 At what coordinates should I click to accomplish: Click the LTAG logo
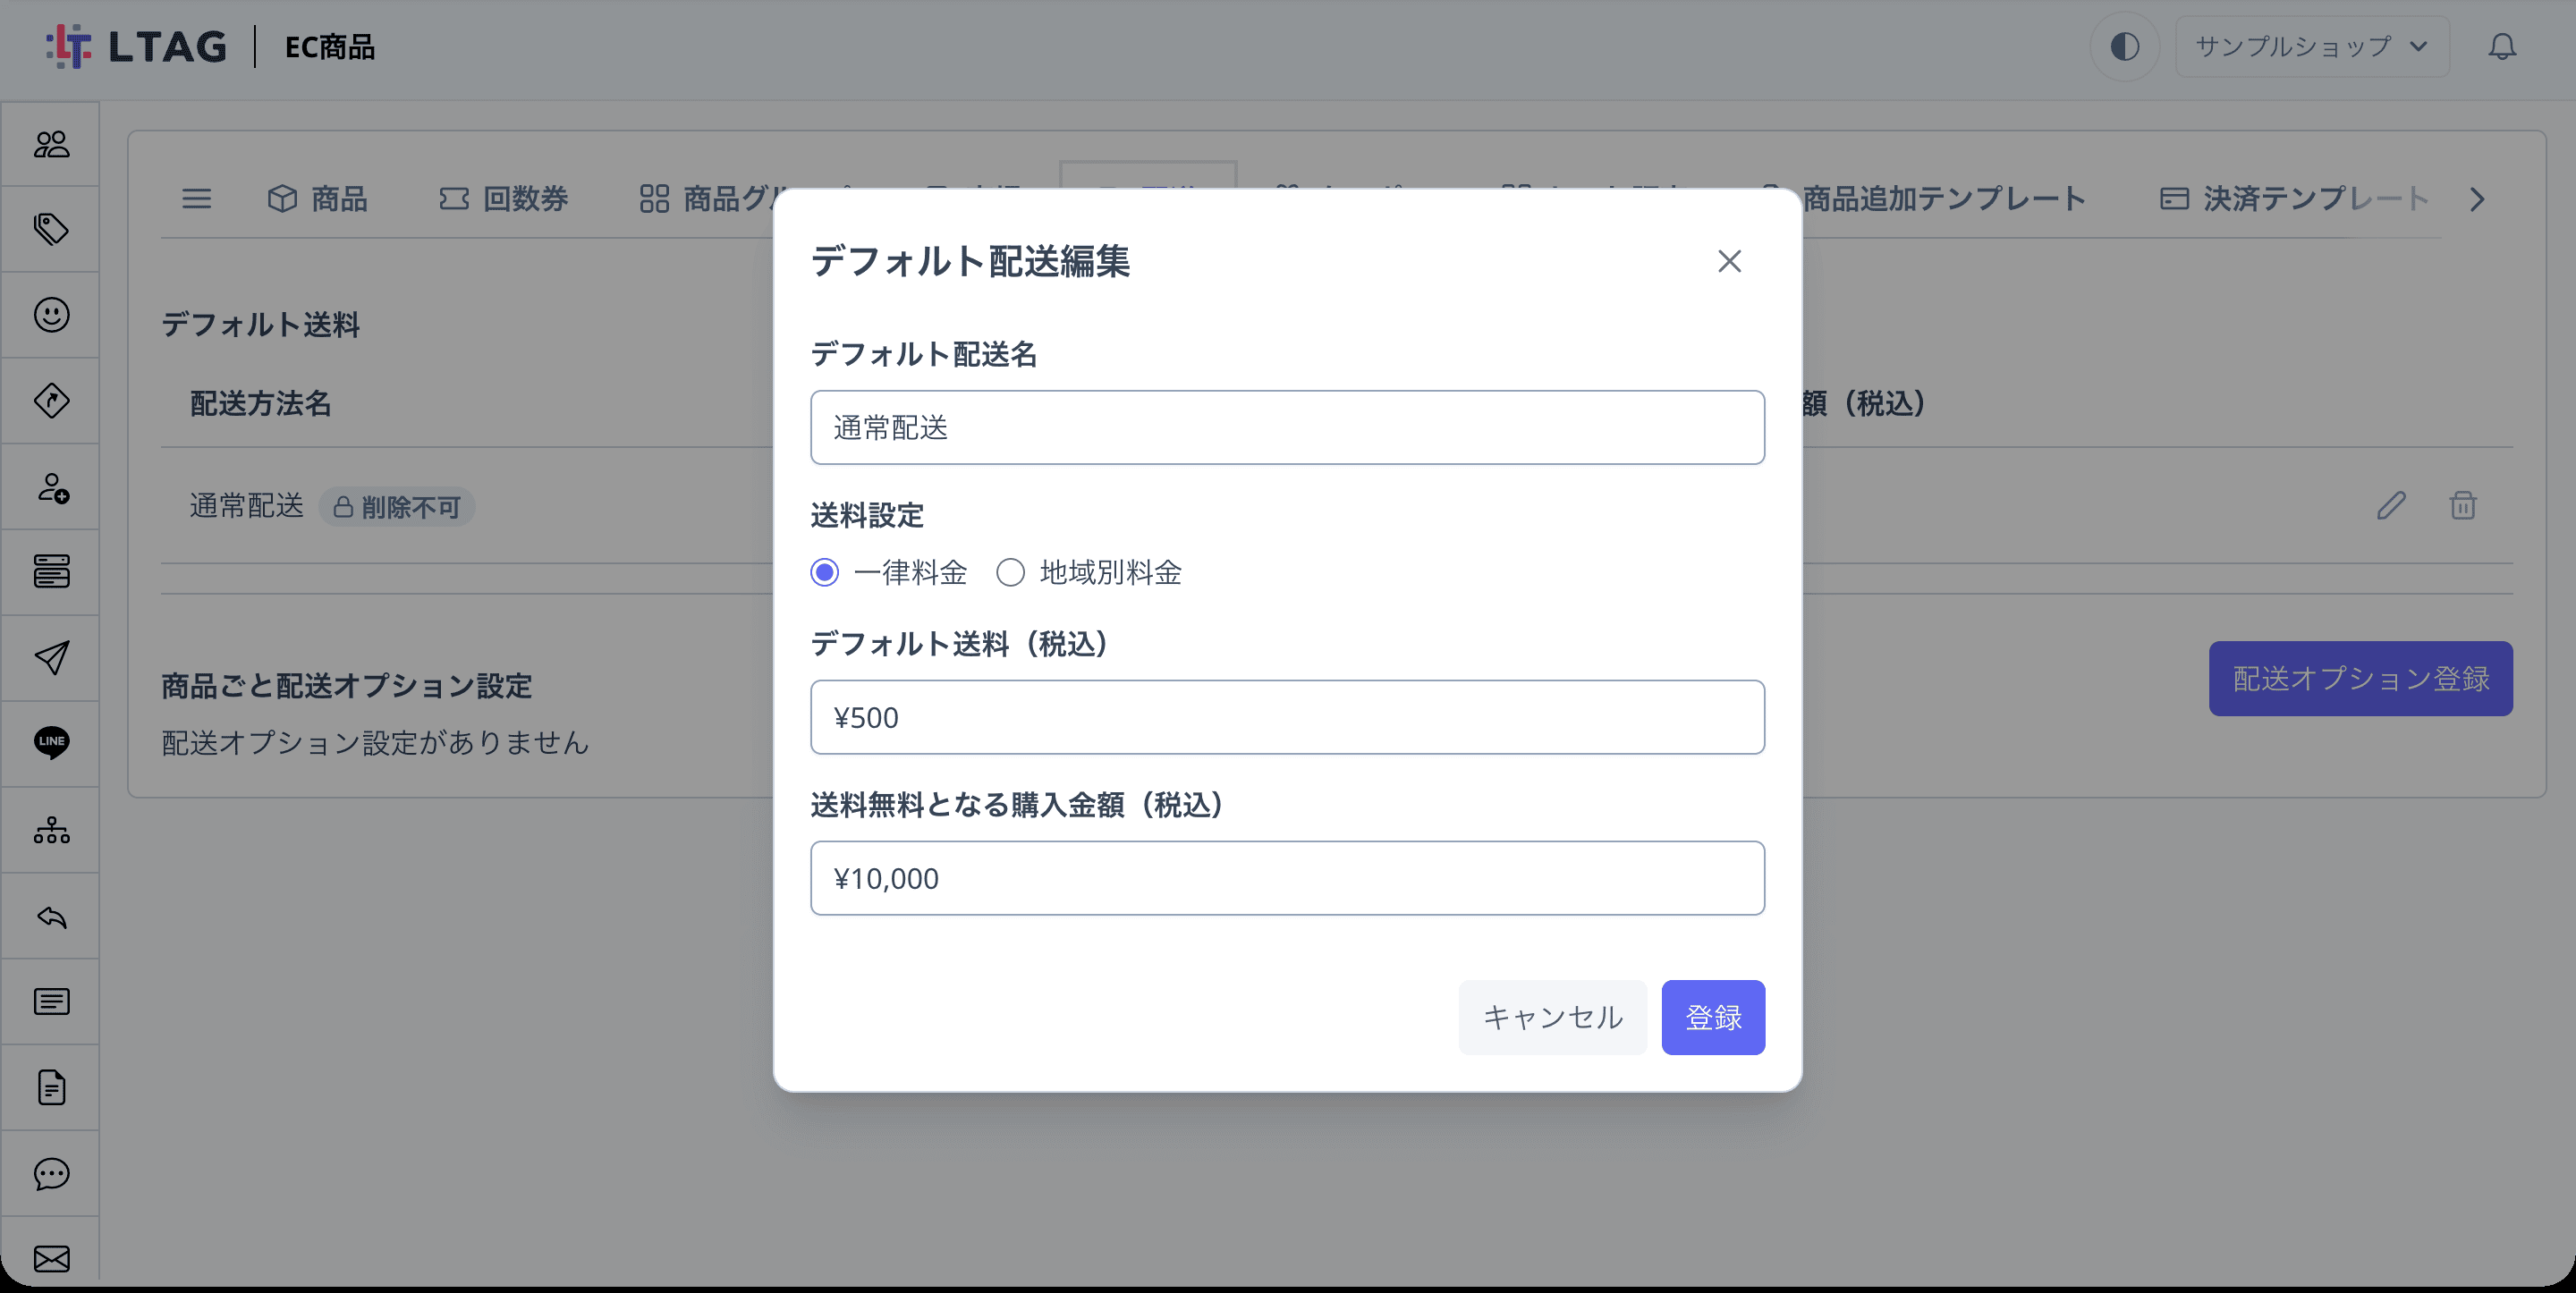point(136,47)
